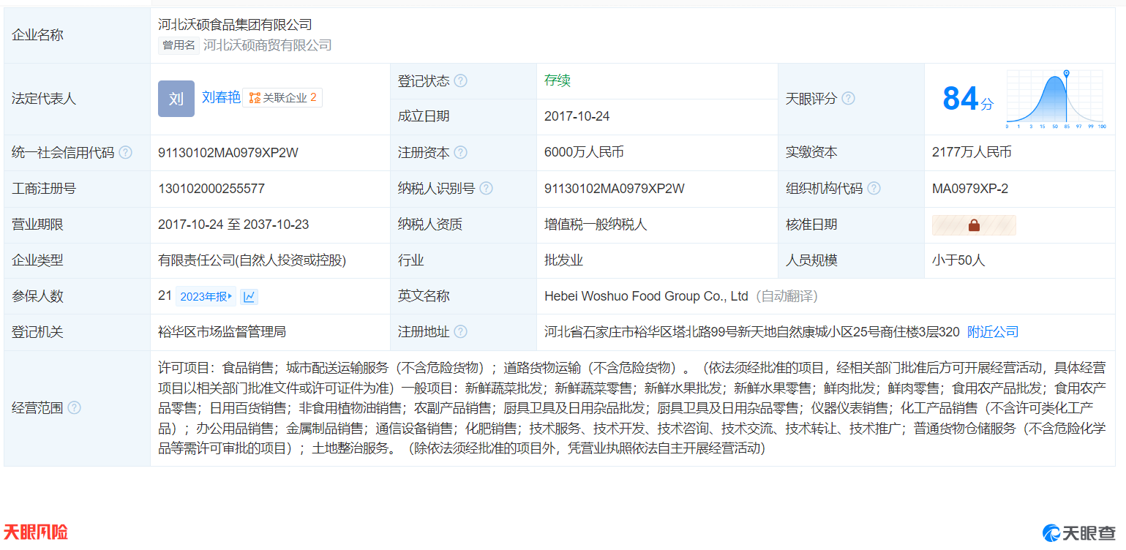Open legal representative 刘春艳 profile link
The width and height of the screenshot is (1126, 550).
coord(221,97)
